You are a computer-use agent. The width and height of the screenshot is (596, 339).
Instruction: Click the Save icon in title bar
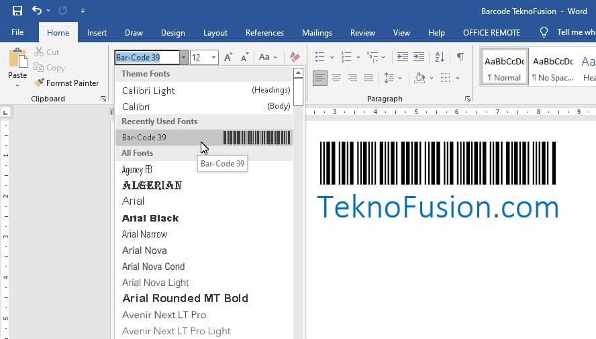(x=17, y=11)
